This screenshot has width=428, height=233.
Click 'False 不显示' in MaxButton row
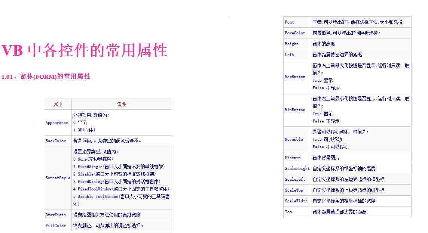pyautogui.click(x=326, y=88)
